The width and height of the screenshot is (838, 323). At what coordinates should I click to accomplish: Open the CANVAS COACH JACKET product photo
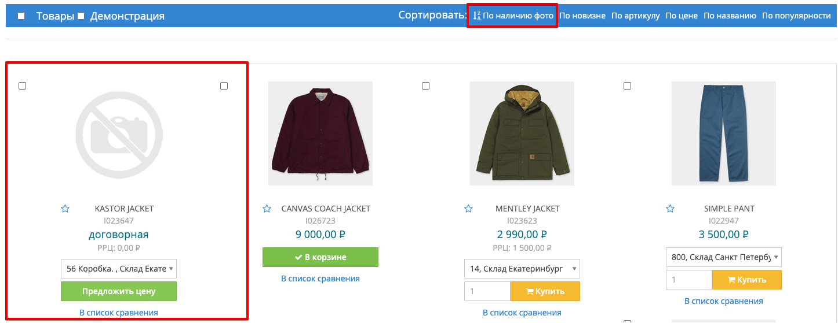point(320,133)
